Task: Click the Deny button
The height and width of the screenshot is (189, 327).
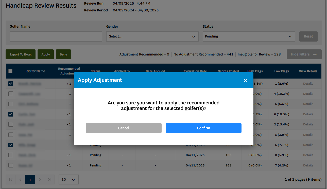Action: pos(63,54)
